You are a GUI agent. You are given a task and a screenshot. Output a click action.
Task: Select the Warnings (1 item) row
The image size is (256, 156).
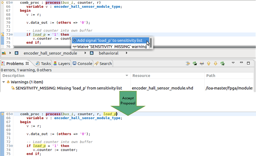(x=27, y=82)
